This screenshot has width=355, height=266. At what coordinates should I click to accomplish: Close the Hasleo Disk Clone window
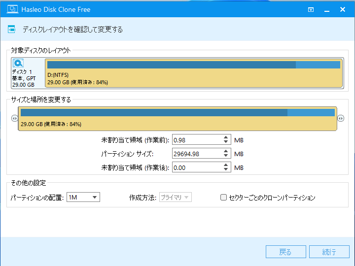click(x=343, y=9)
